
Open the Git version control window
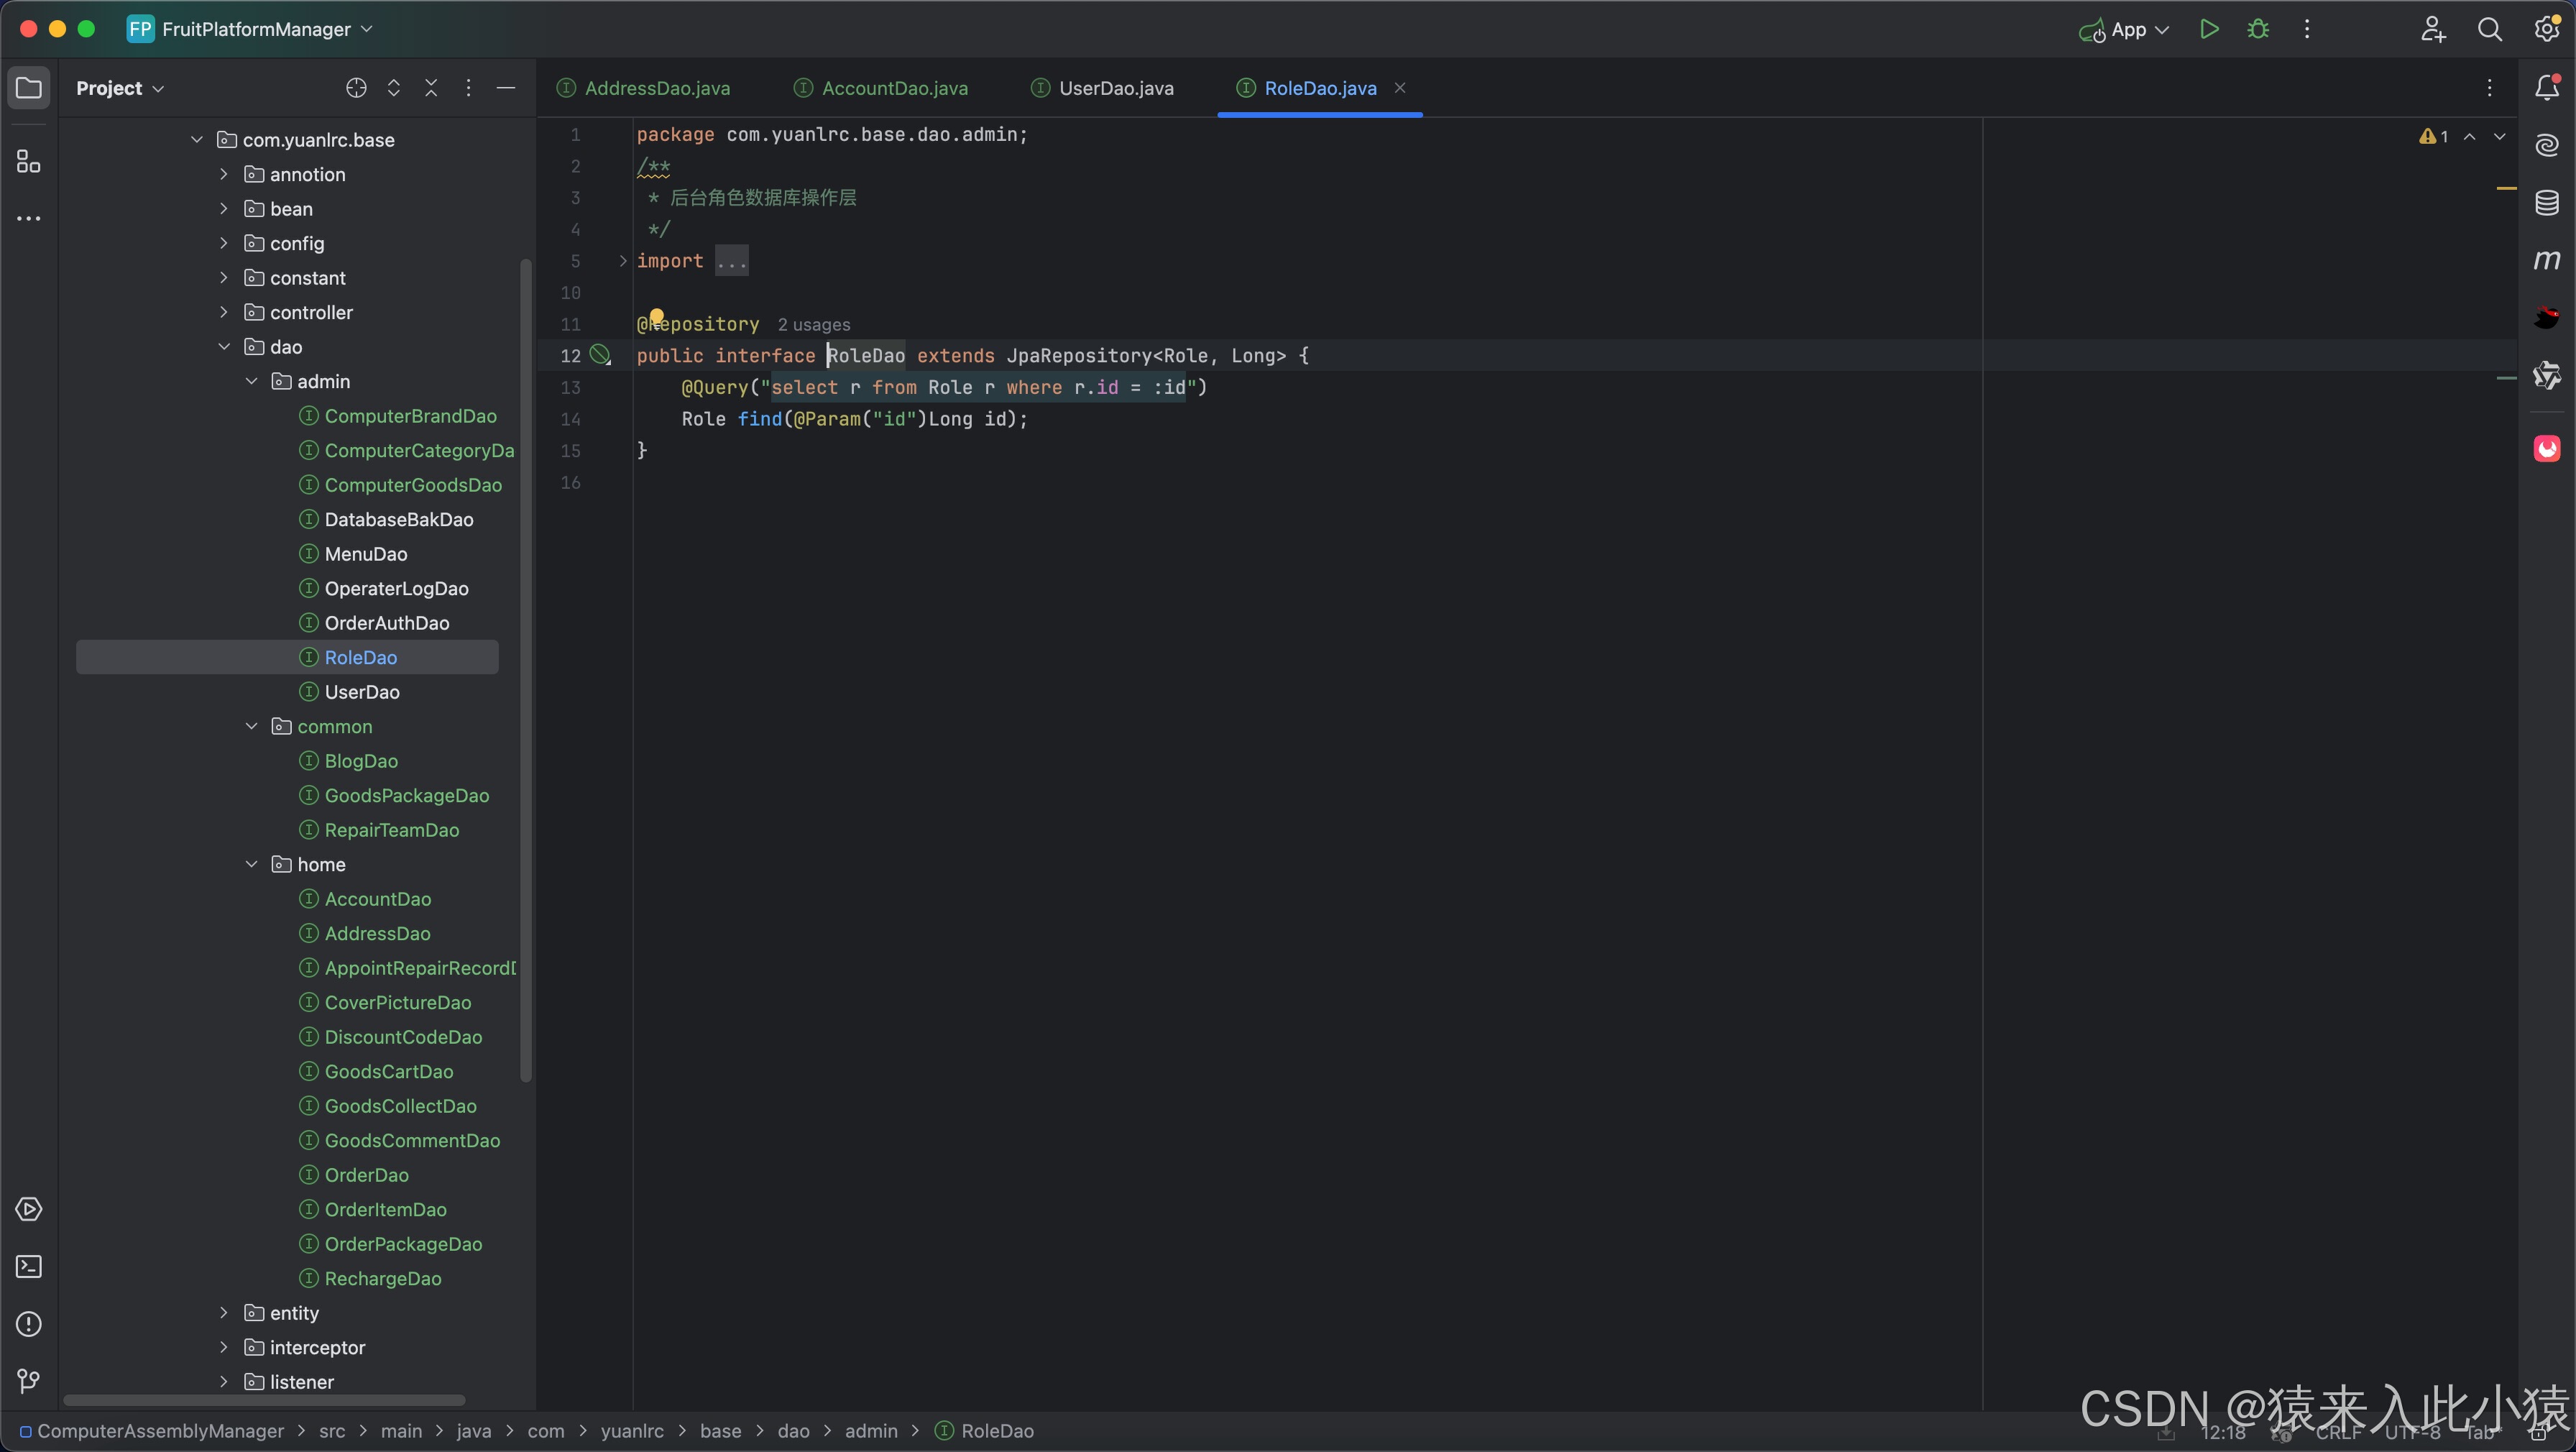point(29,1381)
